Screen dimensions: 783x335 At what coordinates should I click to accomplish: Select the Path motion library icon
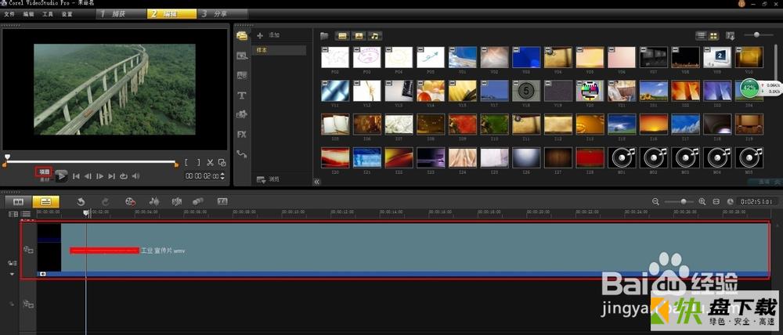pos(242,154)
